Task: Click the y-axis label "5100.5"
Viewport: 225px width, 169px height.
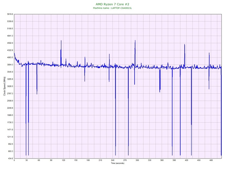Action: pyautogui.click(x=10, y=29)
